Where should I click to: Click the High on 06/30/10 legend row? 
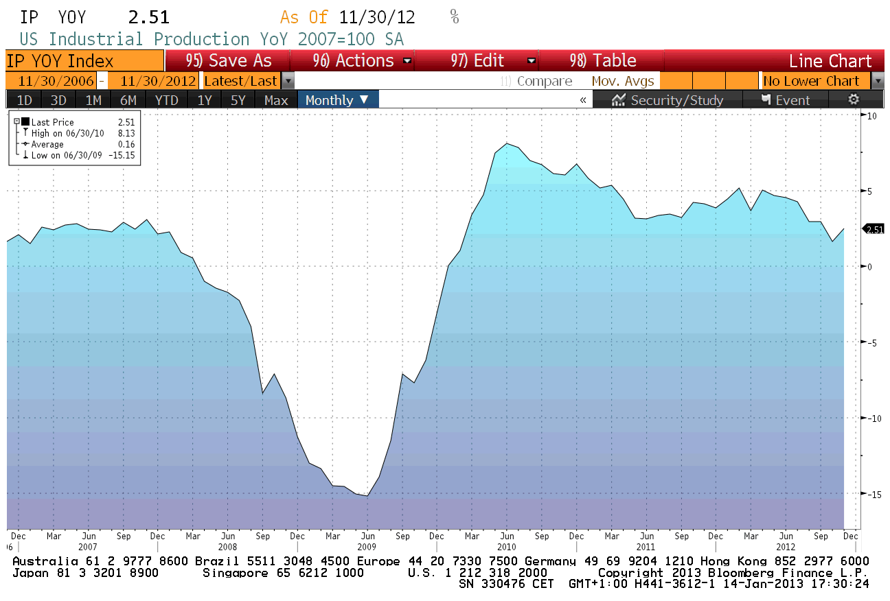coord(79,133)
